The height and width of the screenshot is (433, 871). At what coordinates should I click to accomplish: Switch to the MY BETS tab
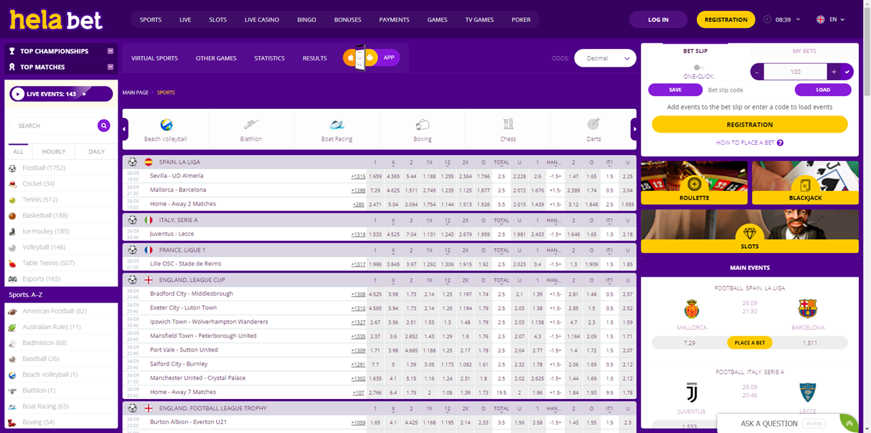[x=806, y=51]
